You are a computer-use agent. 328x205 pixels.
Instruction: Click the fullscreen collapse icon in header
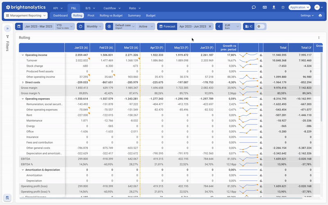pyautogui.click(x=283, y=7)
